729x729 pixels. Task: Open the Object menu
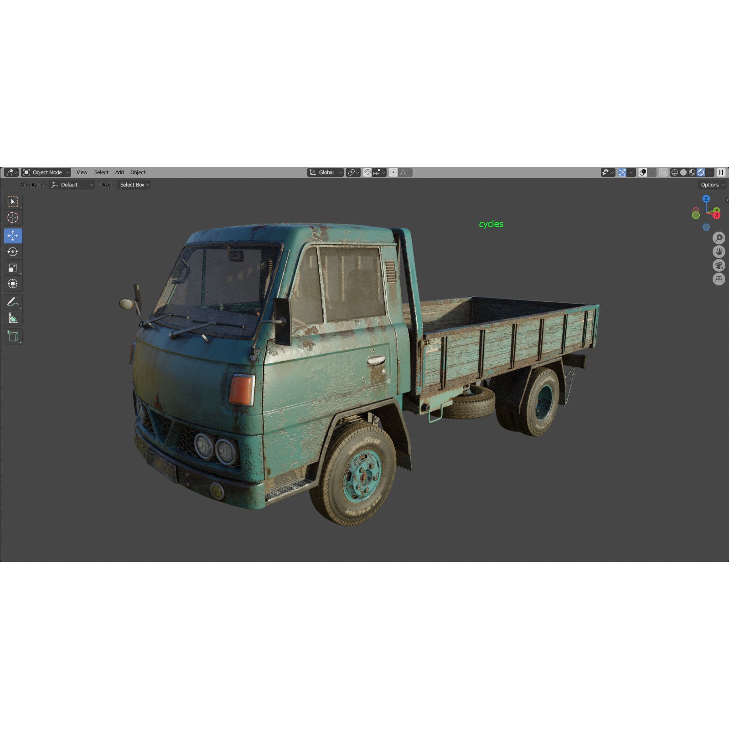click(x=138, y=172)
